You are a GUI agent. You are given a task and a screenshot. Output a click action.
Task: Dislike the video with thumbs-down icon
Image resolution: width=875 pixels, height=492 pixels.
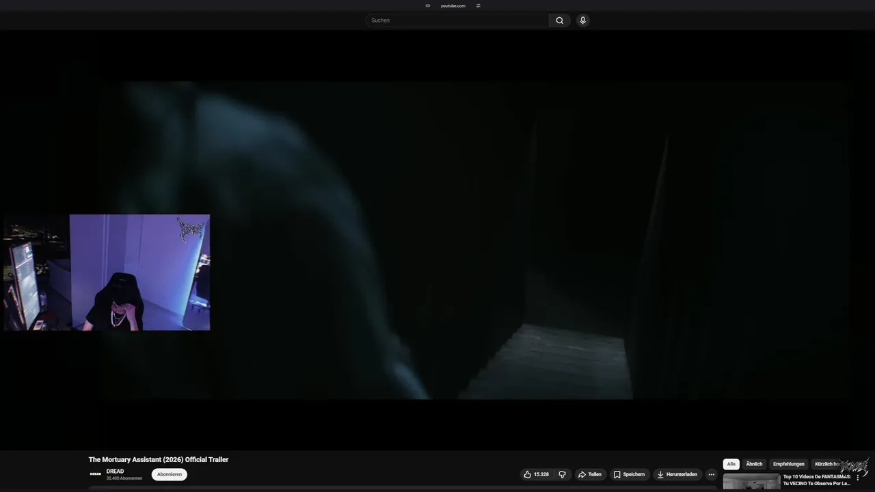tap(562, 474)
